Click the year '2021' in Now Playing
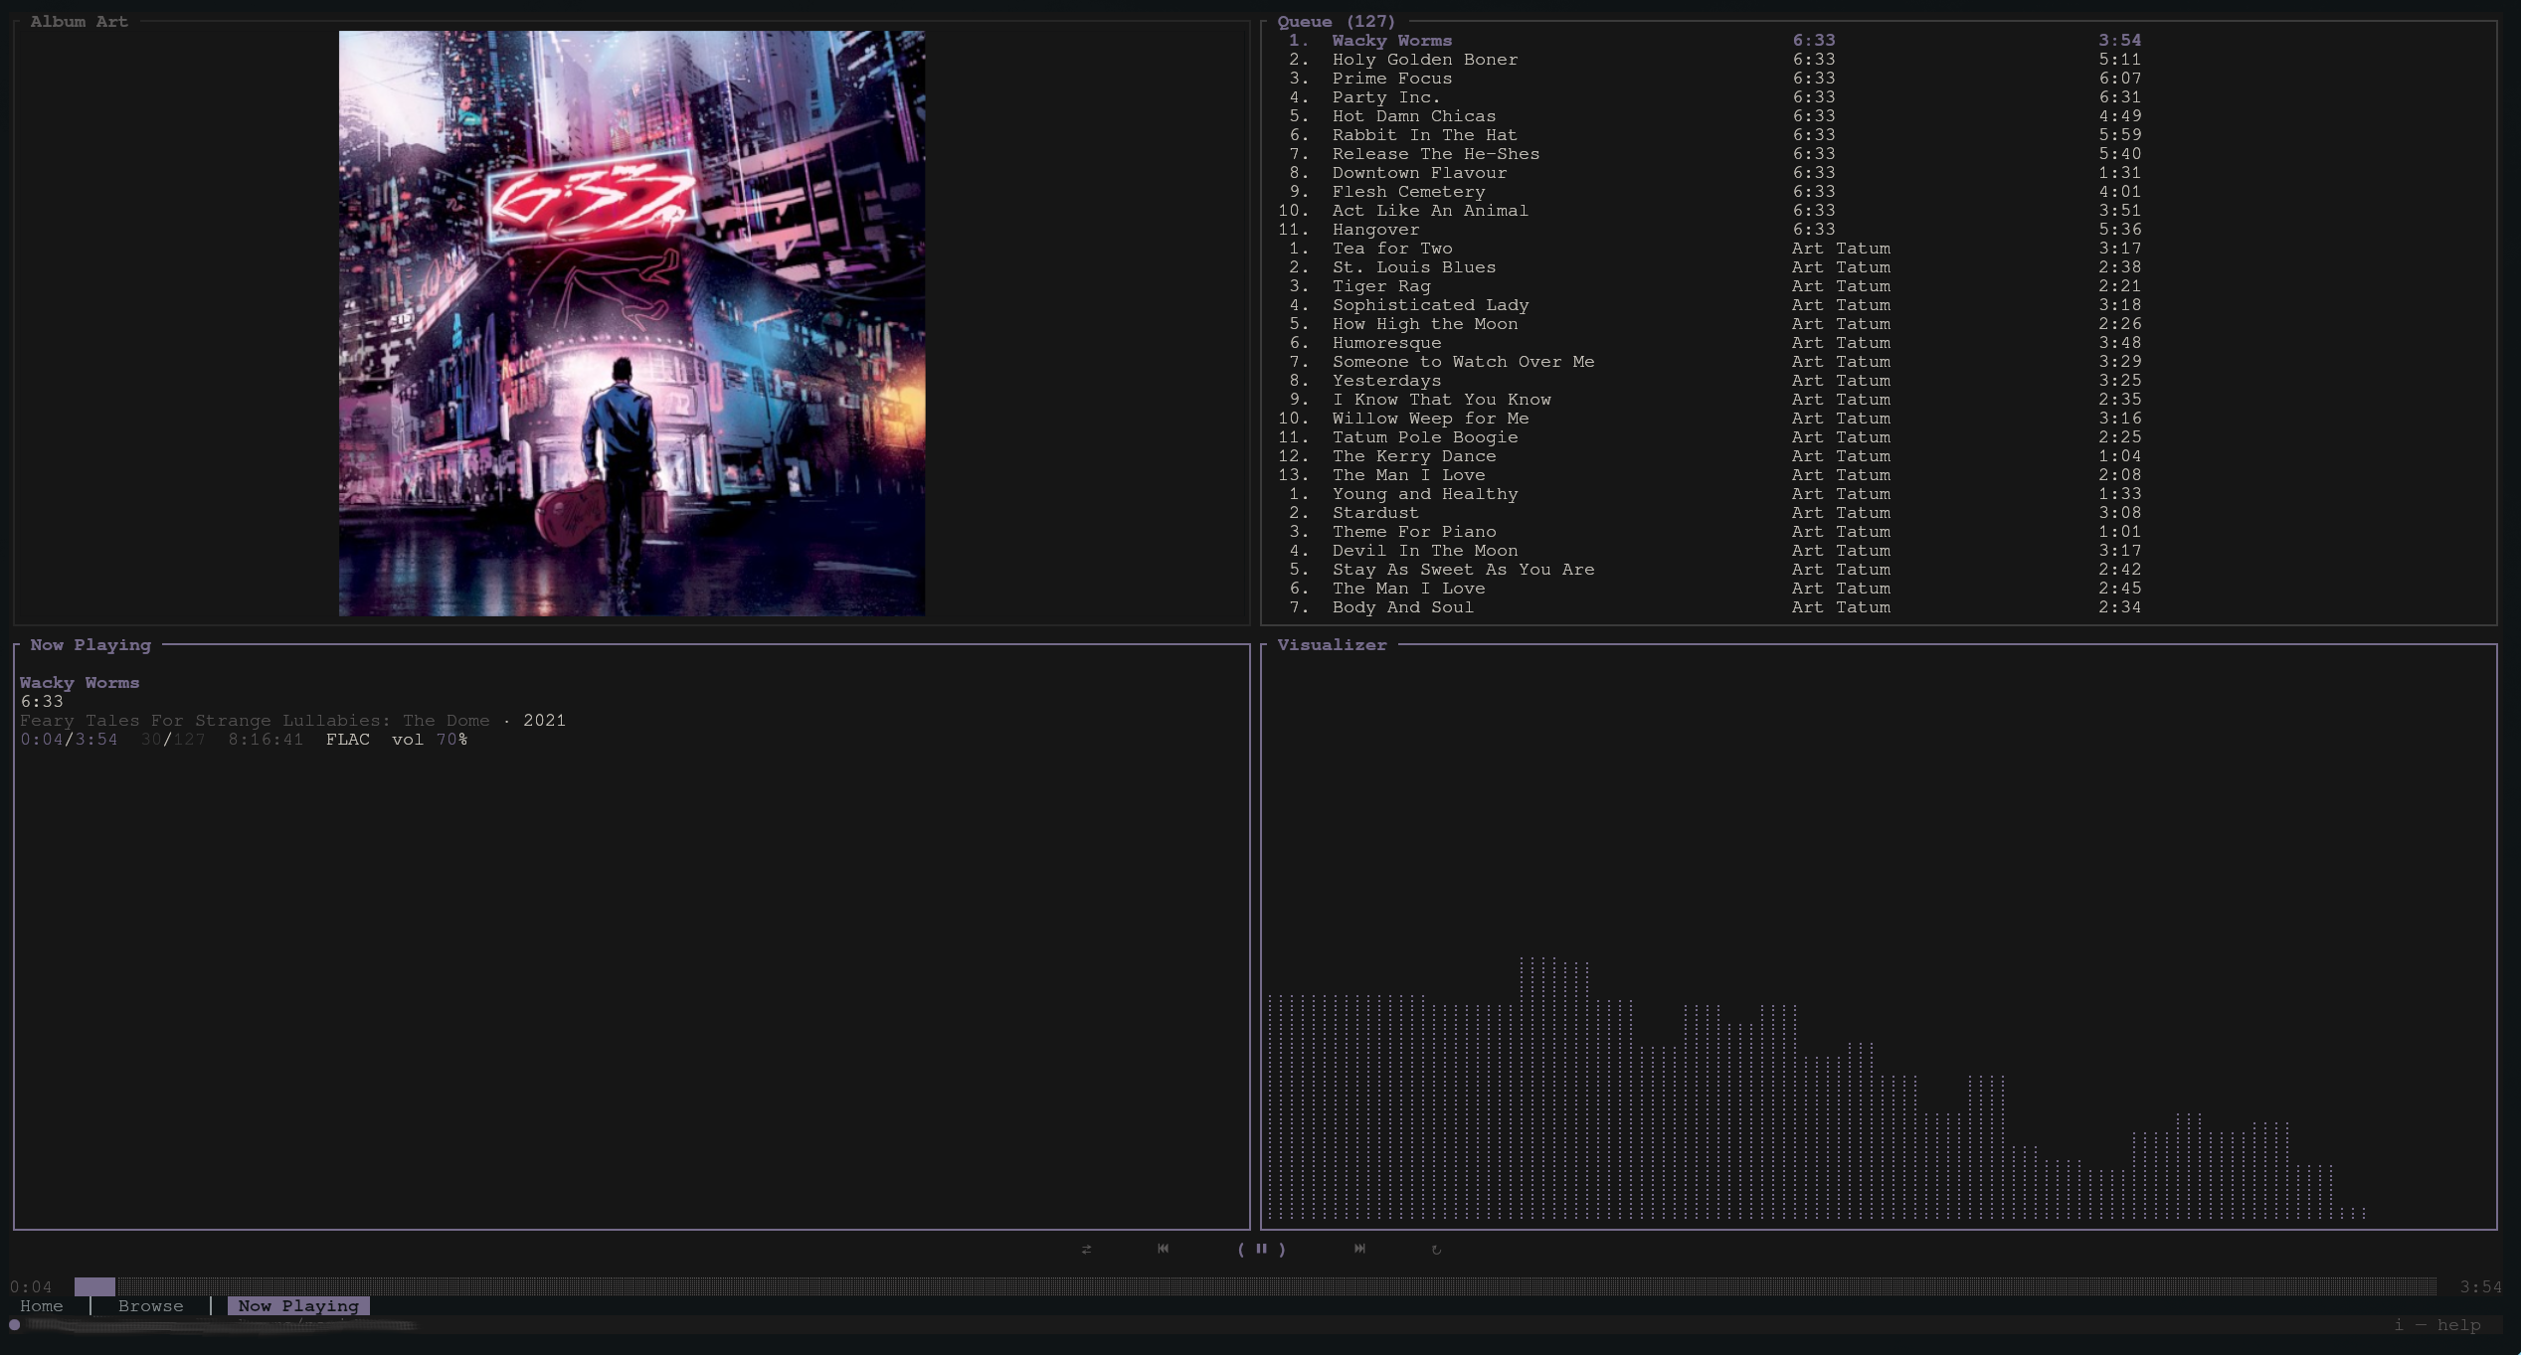Image resolution: width=2521 pixels, height=1355 pixels. click(544, 721)
